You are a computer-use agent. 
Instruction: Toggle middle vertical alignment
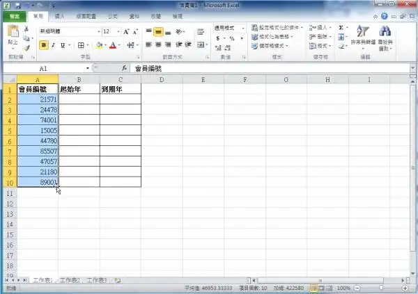[x=158, y=32]
